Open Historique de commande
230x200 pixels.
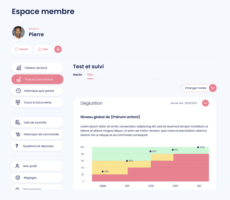(37, 134)
